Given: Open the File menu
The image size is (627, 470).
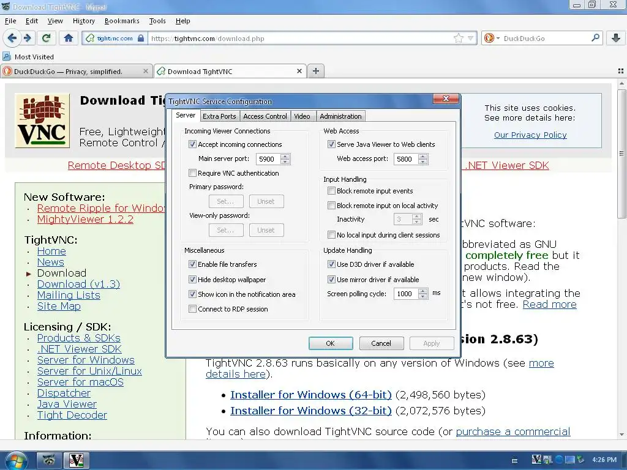Looking at the screenshot, I should click(10, 21).
